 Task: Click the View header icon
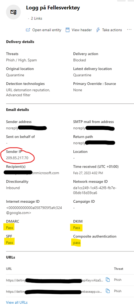pos(67,30)
